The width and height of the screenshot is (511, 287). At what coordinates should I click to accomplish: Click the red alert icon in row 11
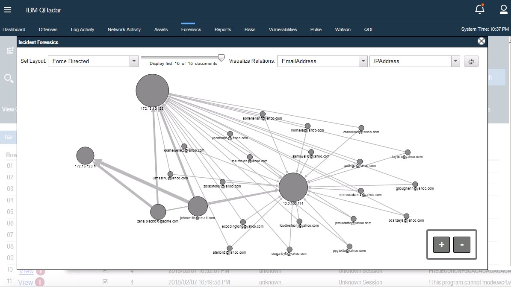coord(40,282)
